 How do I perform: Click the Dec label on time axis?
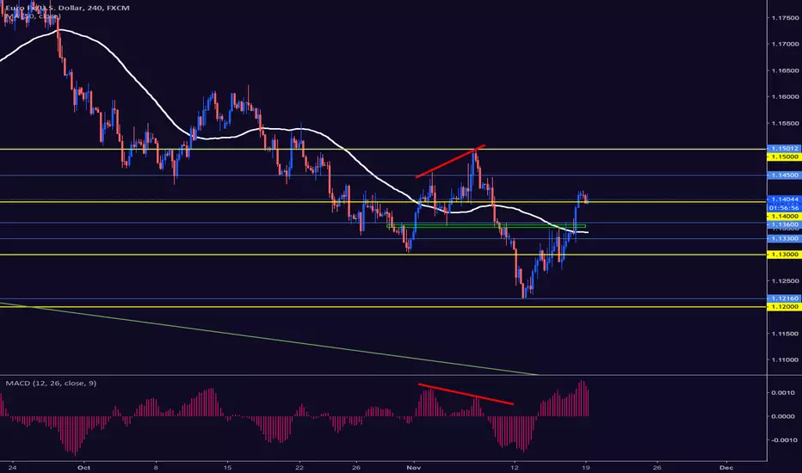725,467
